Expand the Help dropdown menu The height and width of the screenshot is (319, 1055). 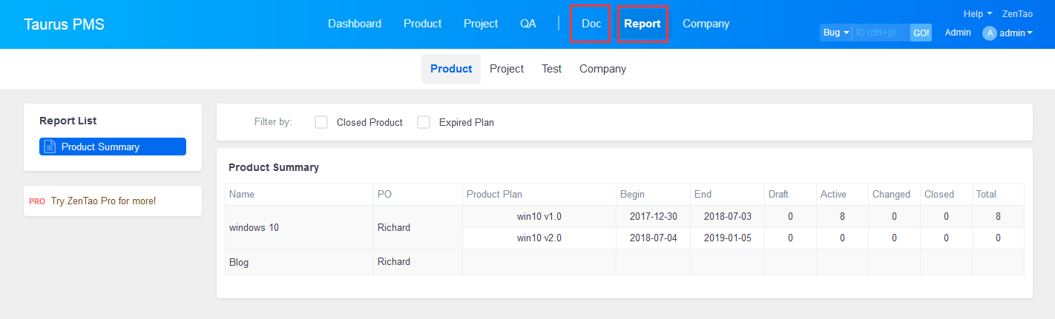click(978, 14)
